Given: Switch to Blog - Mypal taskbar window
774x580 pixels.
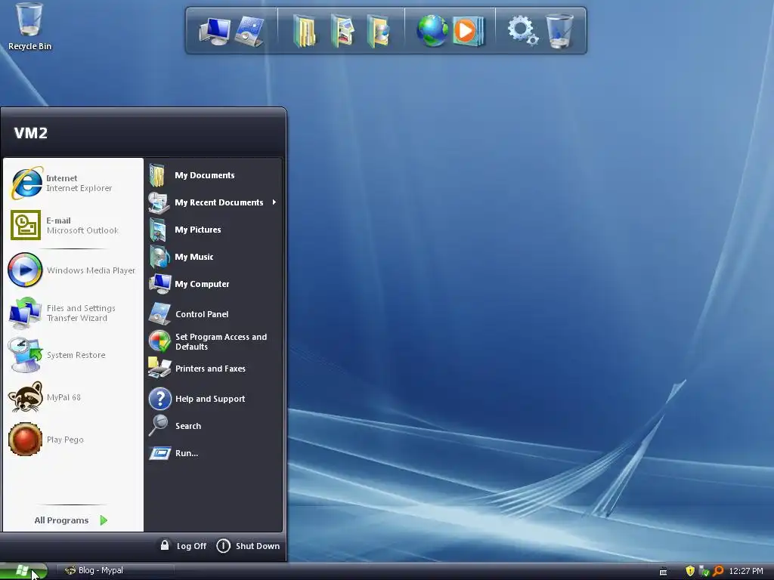Looking at the screenshot, I should click(115, 571).
